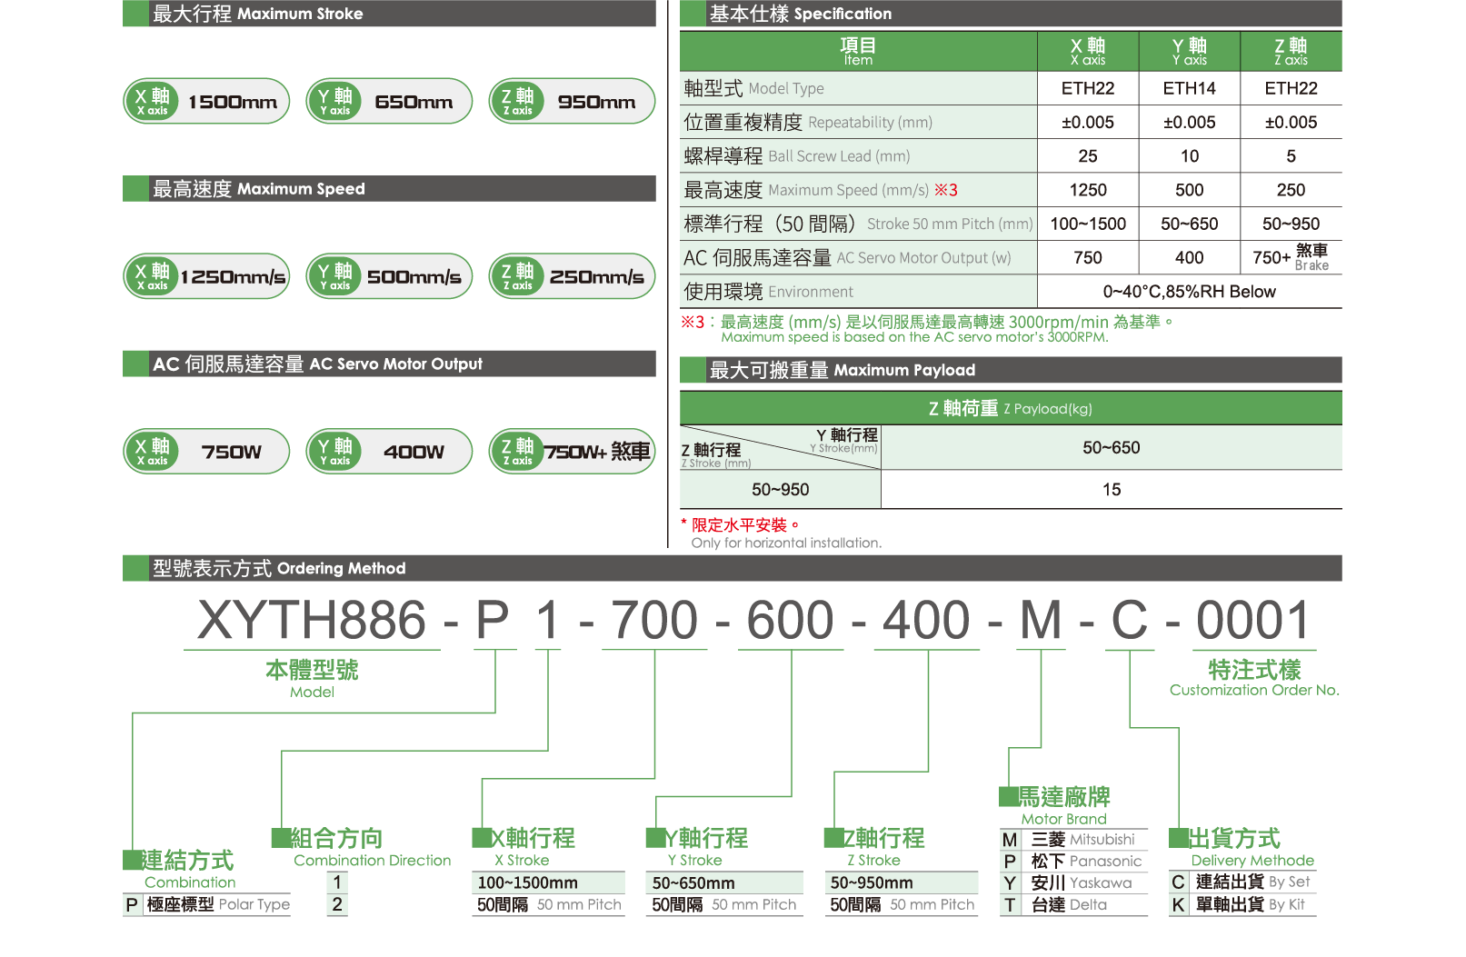Screen dimensions: 1466x957
Task: Click the X axis column header in Specification table
Action: click(x=1088, y=51)
